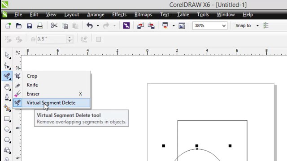Click the 0.5" nudge value field

(x=51, y=39)
